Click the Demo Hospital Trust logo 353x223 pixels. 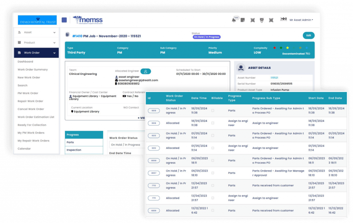point(37,20)
